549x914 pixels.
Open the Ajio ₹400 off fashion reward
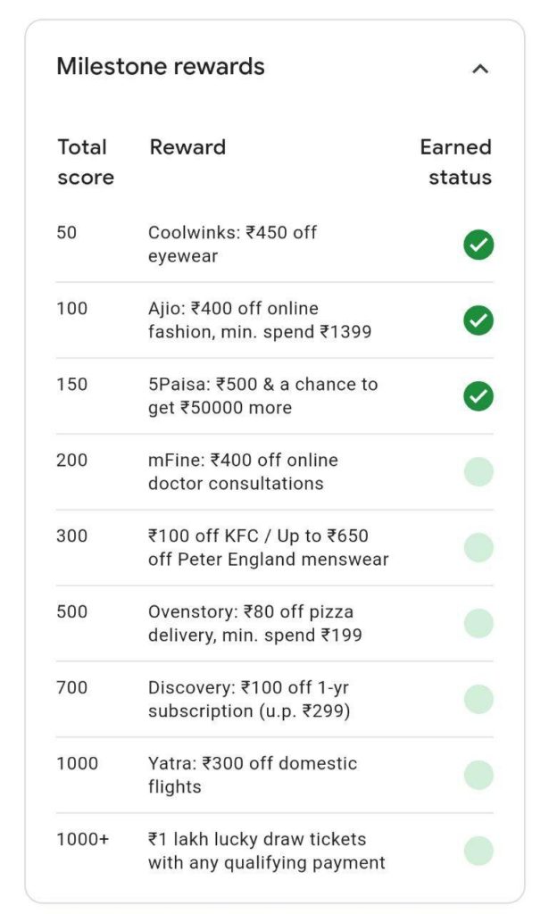260,320
